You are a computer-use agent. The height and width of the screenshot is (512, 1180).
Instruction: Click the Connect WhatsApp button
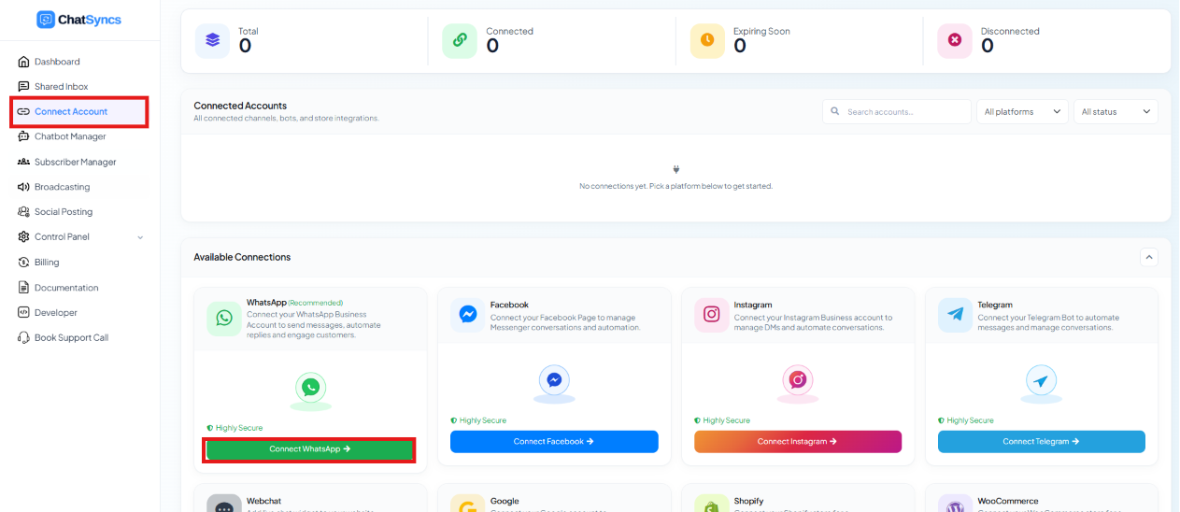point(310,449)
